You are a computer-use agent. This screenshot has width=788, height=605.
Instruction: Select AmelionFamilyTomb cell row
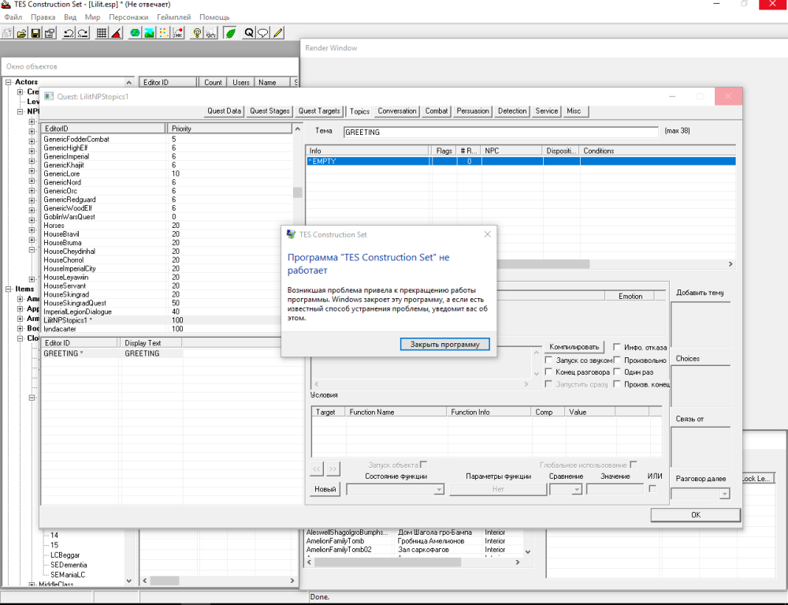(x=414, y=541)
